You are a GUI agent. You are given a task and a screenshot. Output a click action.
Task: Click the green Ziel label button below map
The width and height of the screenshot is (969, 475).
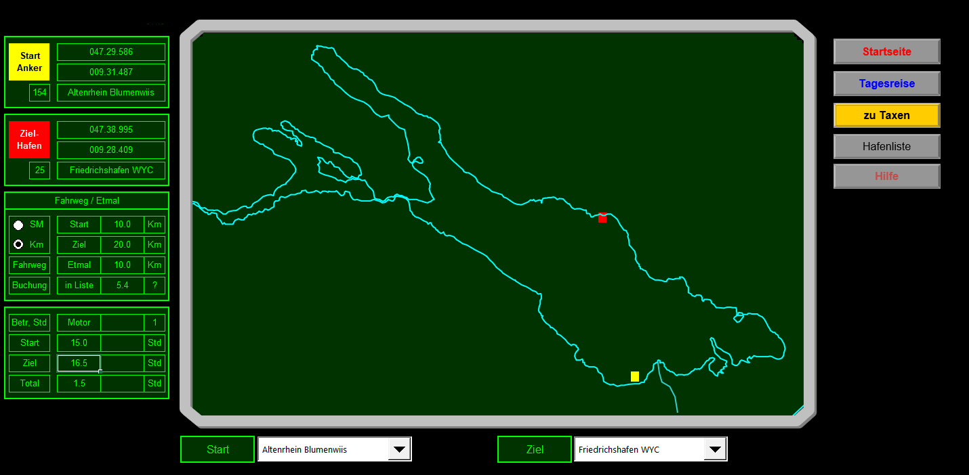pos(535,449)
